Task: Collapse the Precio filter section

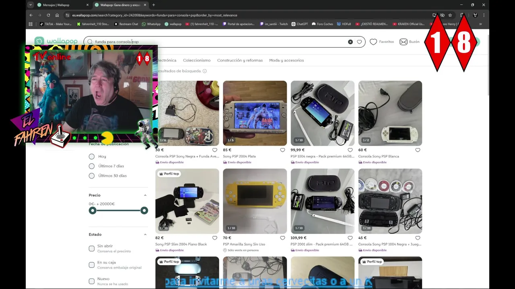Action: tap(145, 195)
